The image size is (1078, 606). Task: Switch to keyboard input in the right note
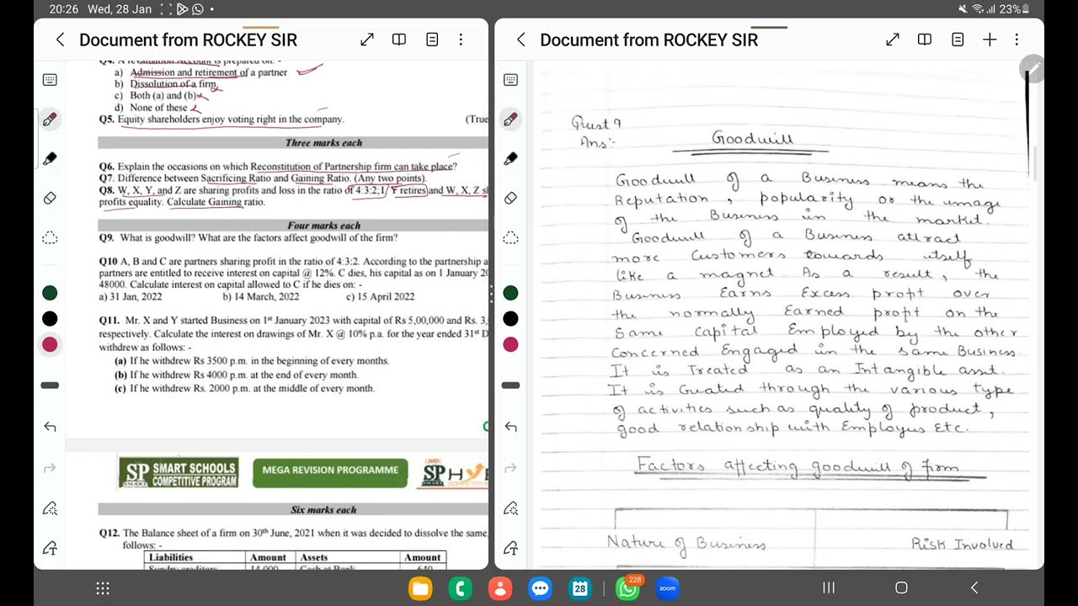click(x=510, y=80)
